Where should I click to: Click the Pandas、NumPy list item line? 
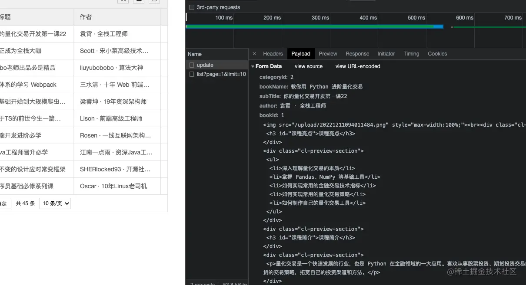coord(325,177)
